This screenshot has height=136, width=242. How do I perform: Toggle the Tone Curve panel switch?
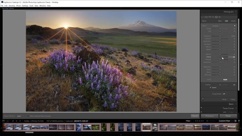201,108
